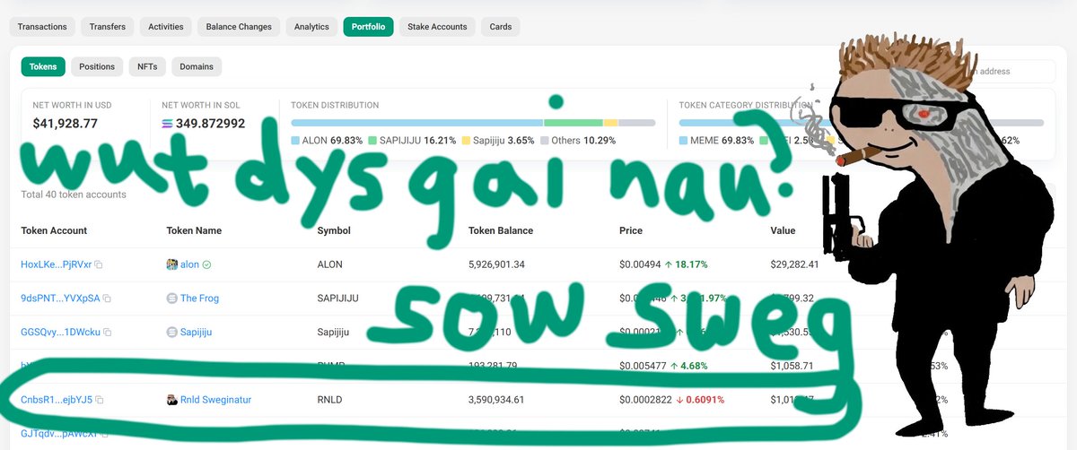Switch to the Transfers tab

pyautogui.click(x=108, y=27)
